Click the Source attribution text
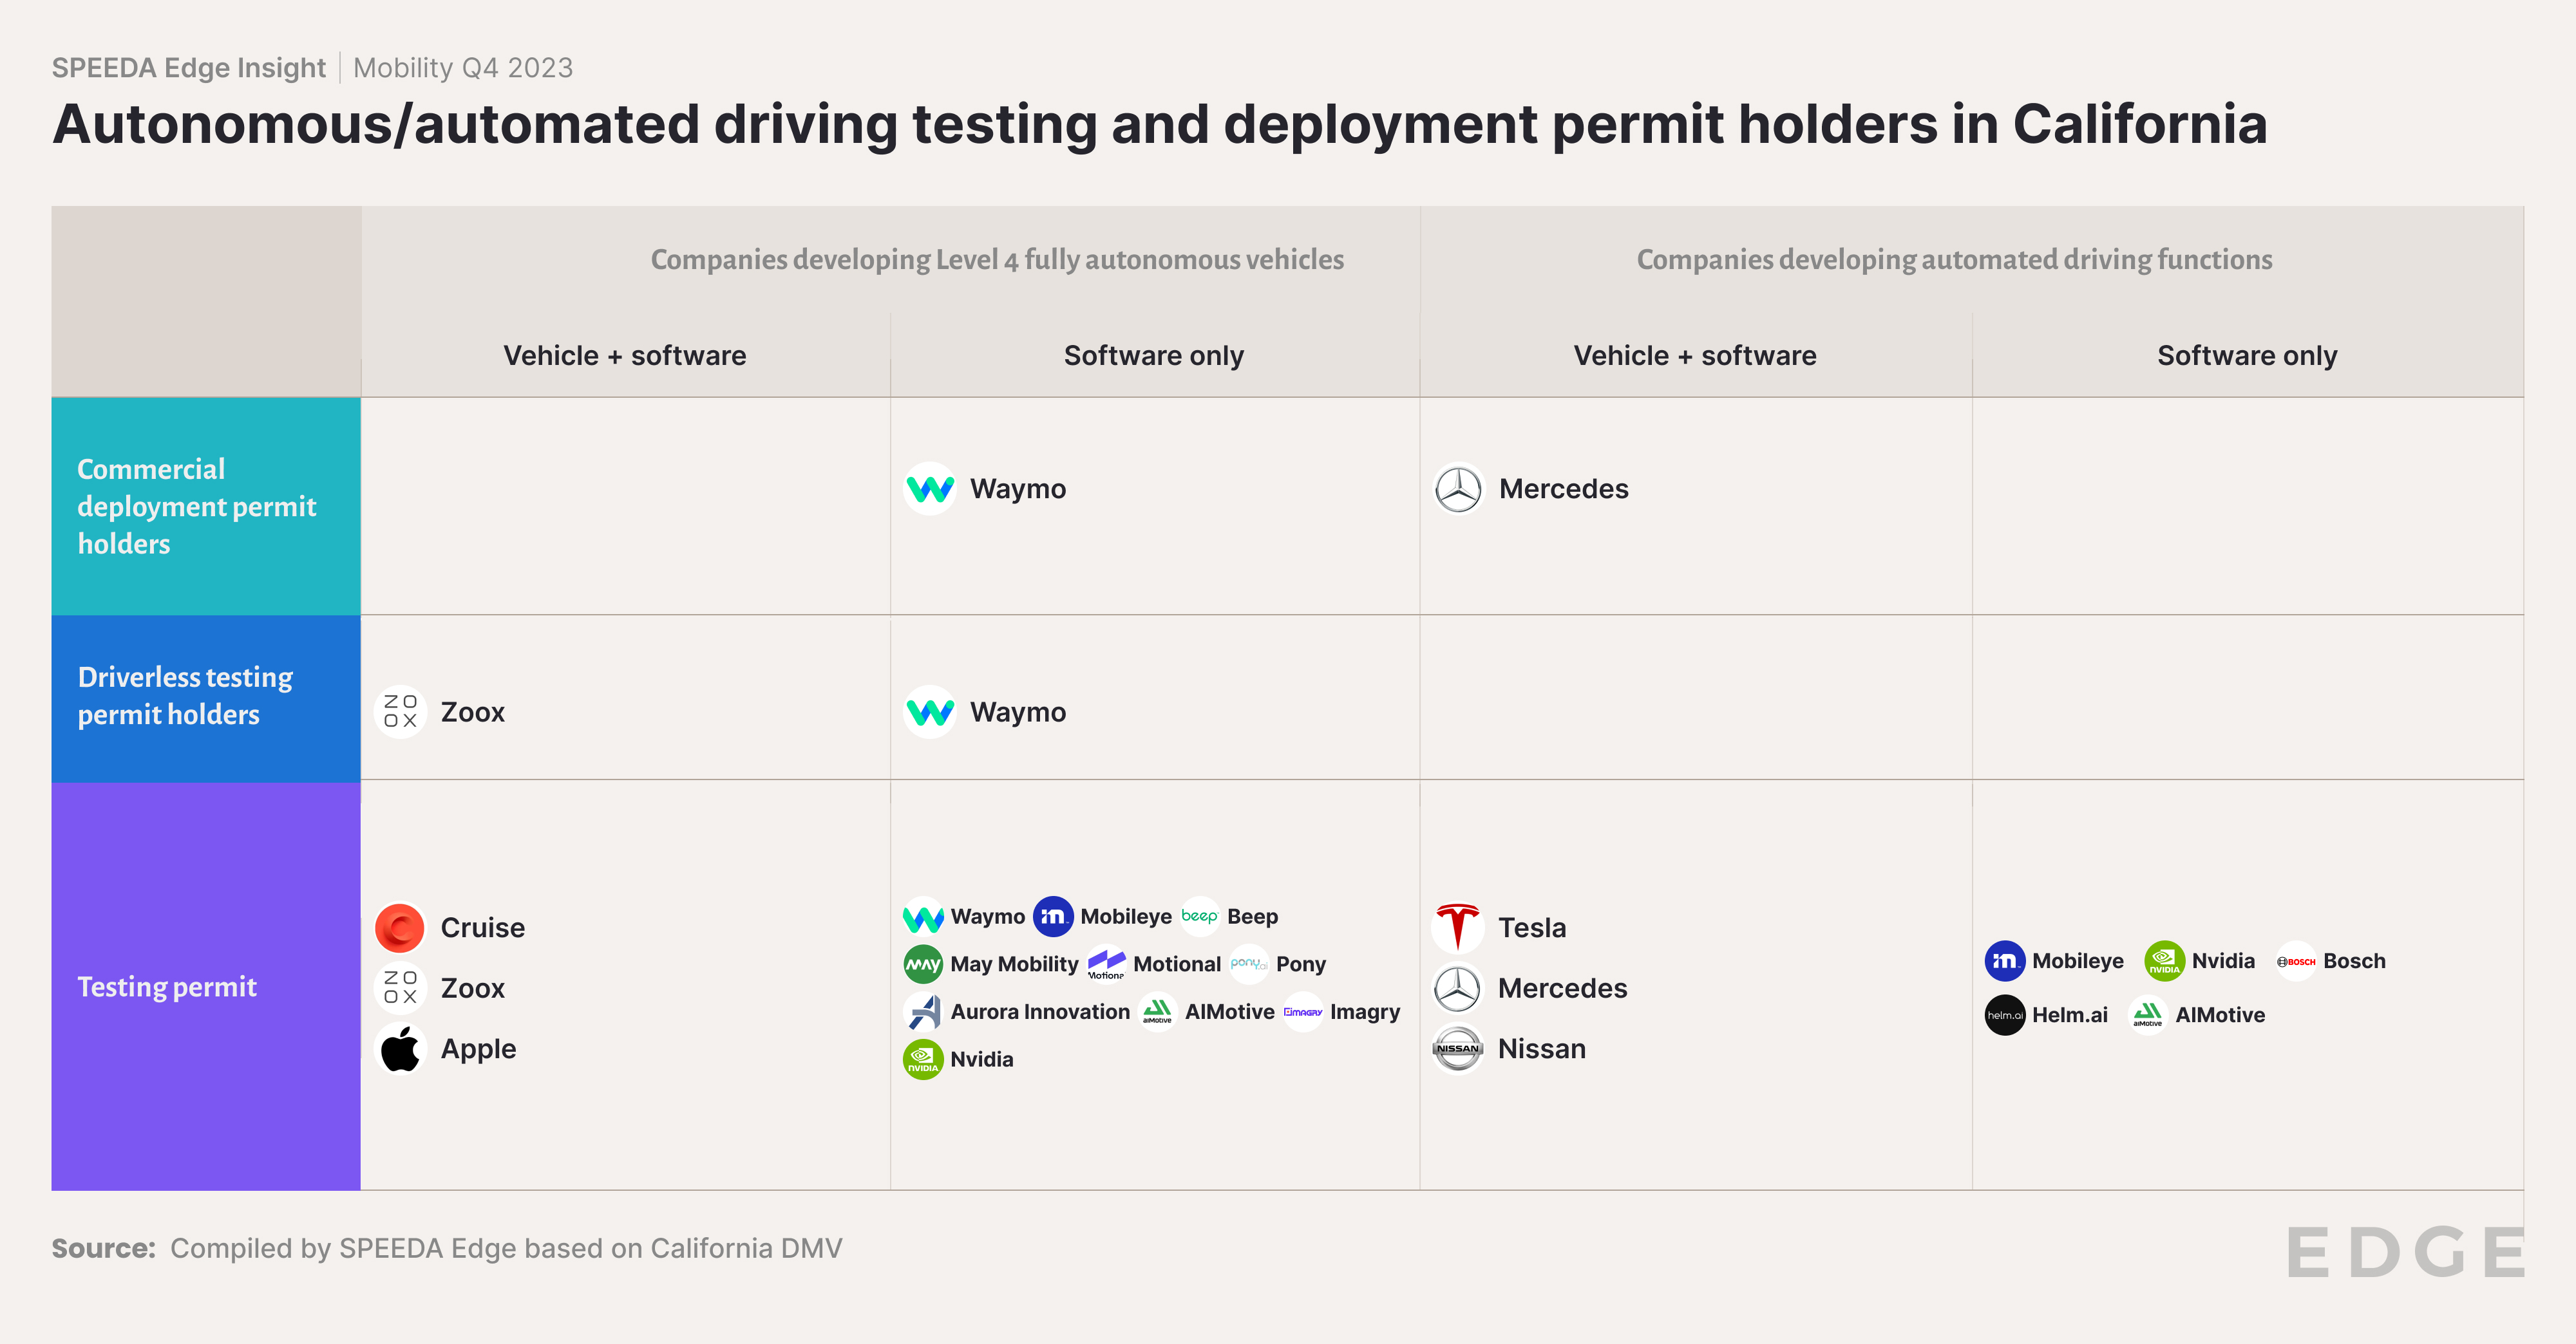Image resolution: width=2576 pixels, height=1344 pixels. [447, 1248]
